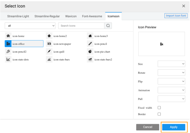Open the Size dropdown

click(171, 64)
